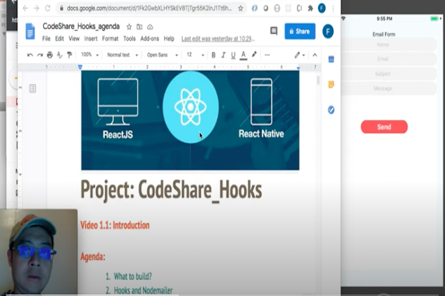Click the Subject field in Email Form
This screenshot has width=445, height=296.
point(389,74)
